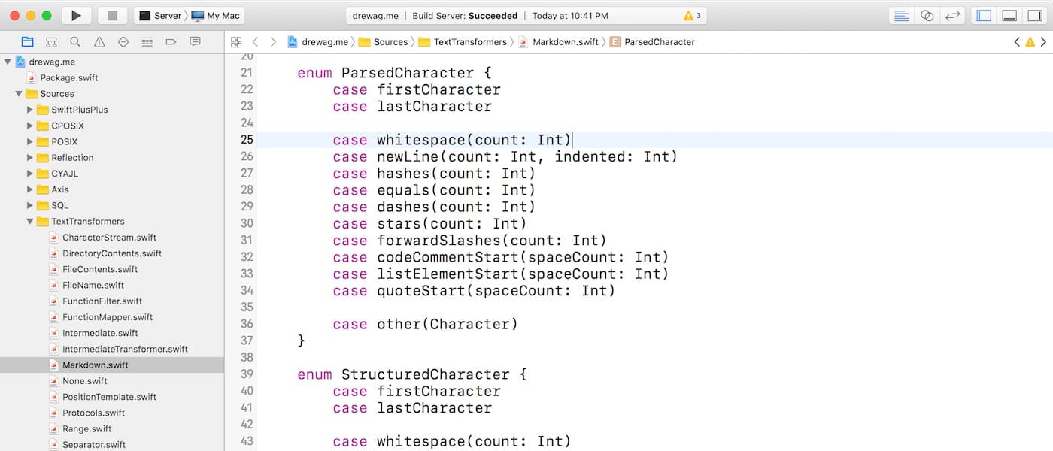
Task: Stop the running task
Action: pyautogui.click(x=112, y=15)
